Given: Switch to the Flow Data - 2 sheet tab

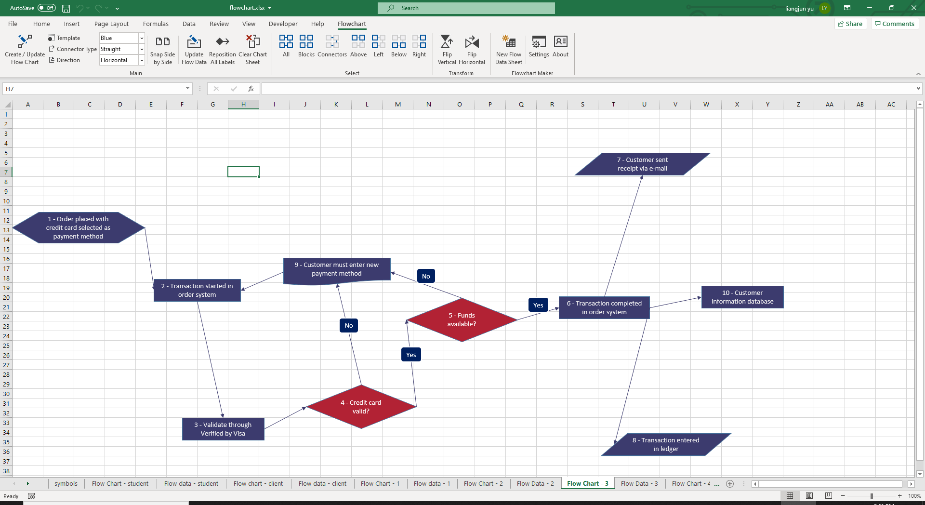Looking at the screenshot, I should [535, 483].
